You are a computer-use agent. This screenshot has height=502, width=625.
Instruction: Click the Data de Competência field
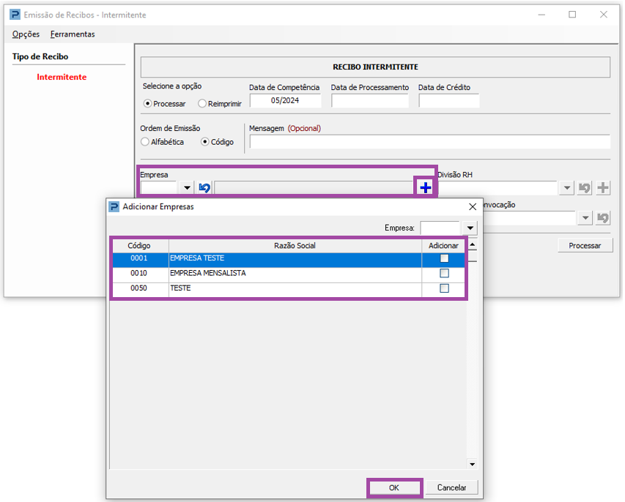(x=285, y=101)
